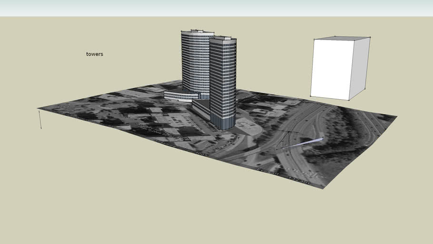
Task: Click the bottom-right corner of the white box
Action: (x=349, y=100)
